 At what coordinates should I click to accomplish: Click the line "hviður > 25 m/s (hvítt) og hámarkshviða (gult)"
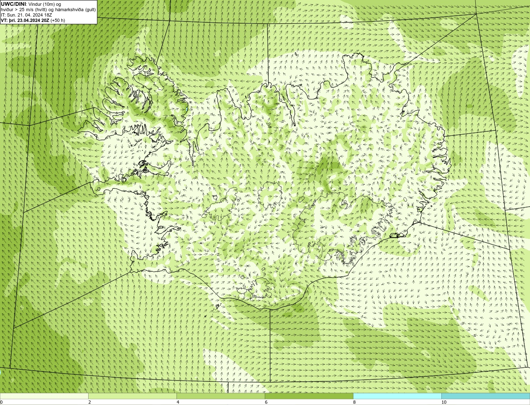(x=48, y=10)
